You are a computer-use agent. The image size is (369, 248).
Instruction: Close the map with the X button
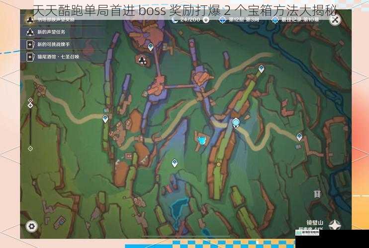point(335,20)
